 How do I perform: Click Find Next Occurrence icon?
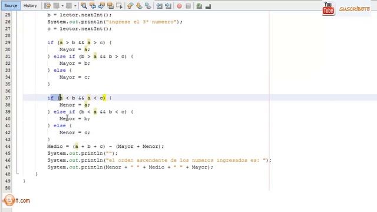[x=101, y=6]
